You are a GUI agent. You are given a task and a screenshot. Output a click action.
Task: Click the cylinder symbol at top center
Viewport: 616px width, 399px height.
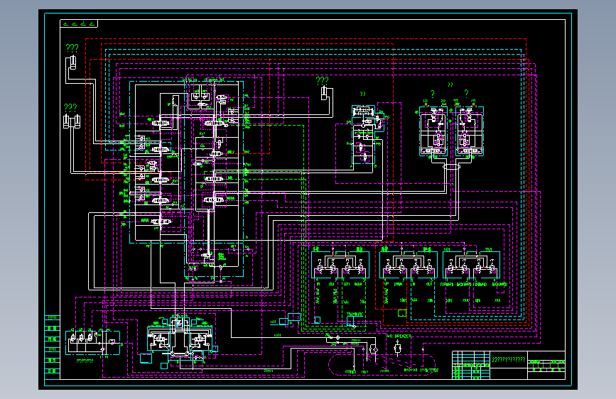click(x=324, y=94)
